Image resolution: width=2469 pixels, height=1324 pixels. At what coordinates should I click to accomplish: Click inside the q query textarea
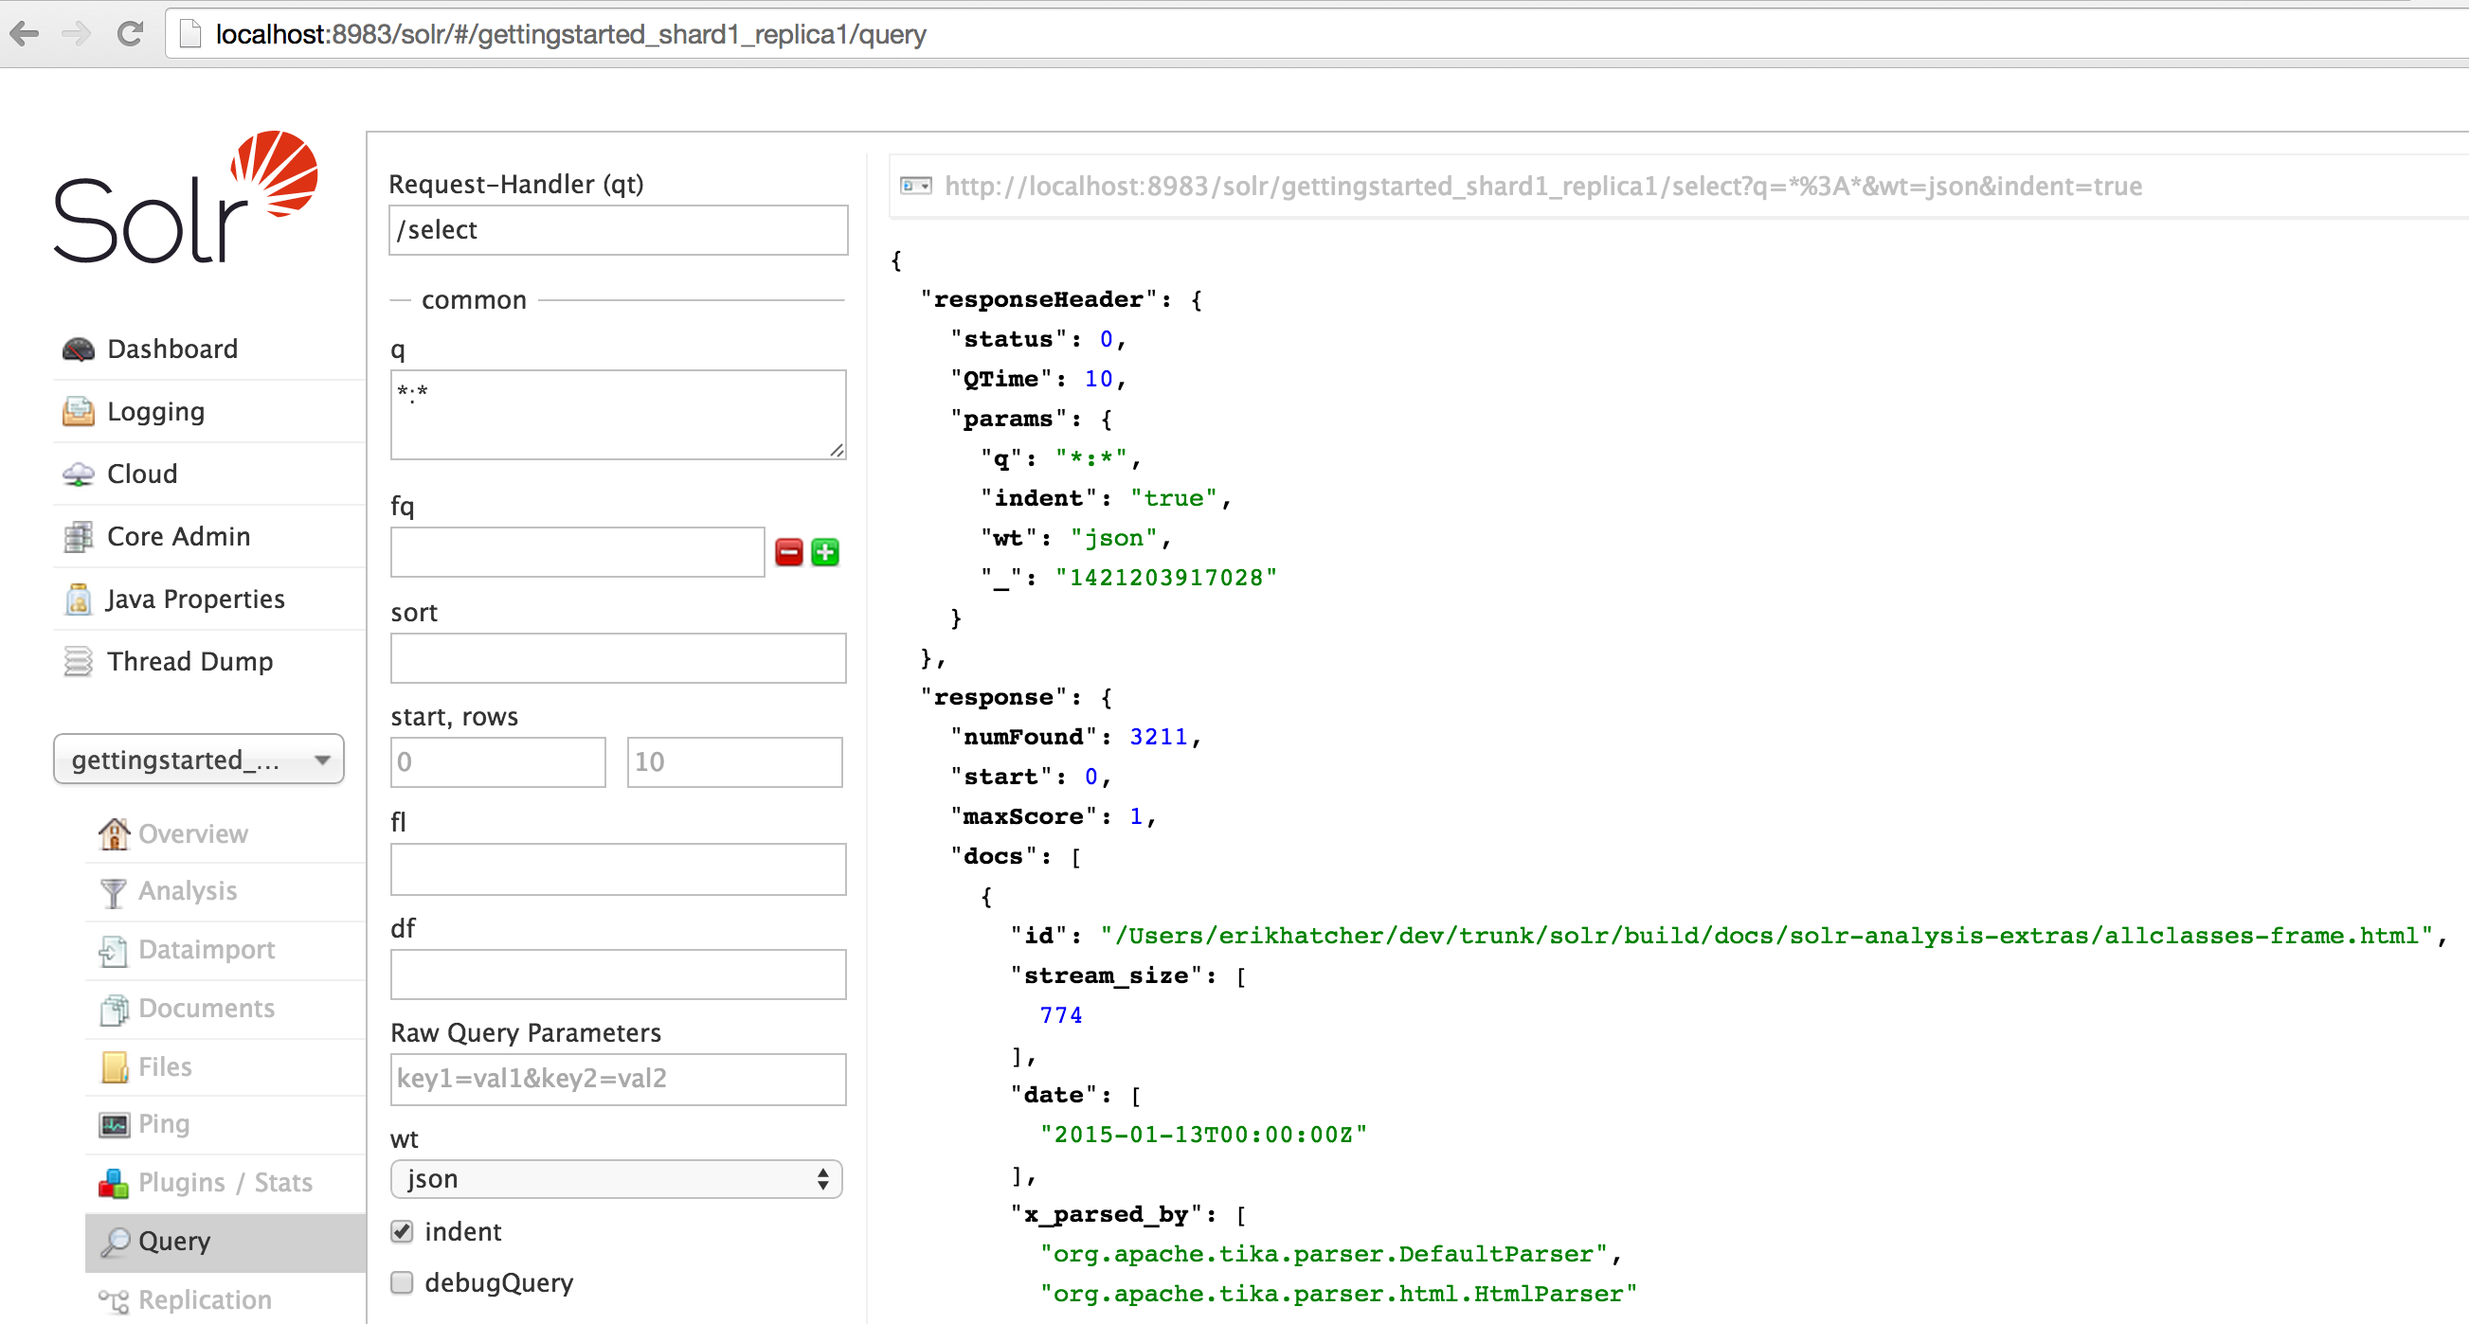(x=618, y=414)
